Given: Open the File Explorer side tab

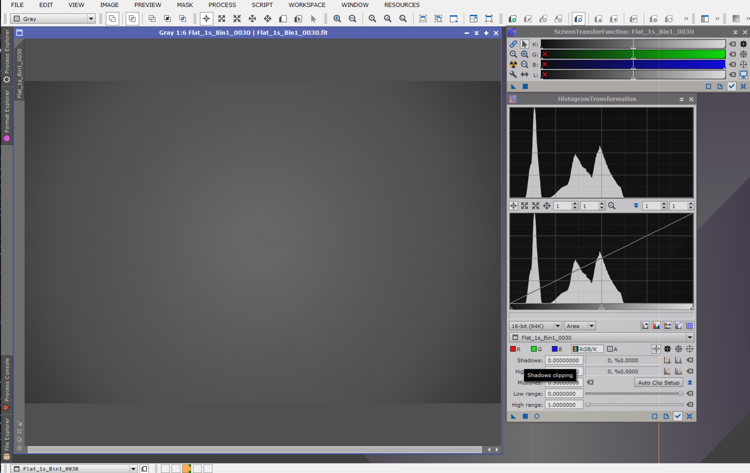Looking at the screenshot, I should (6, 439).
